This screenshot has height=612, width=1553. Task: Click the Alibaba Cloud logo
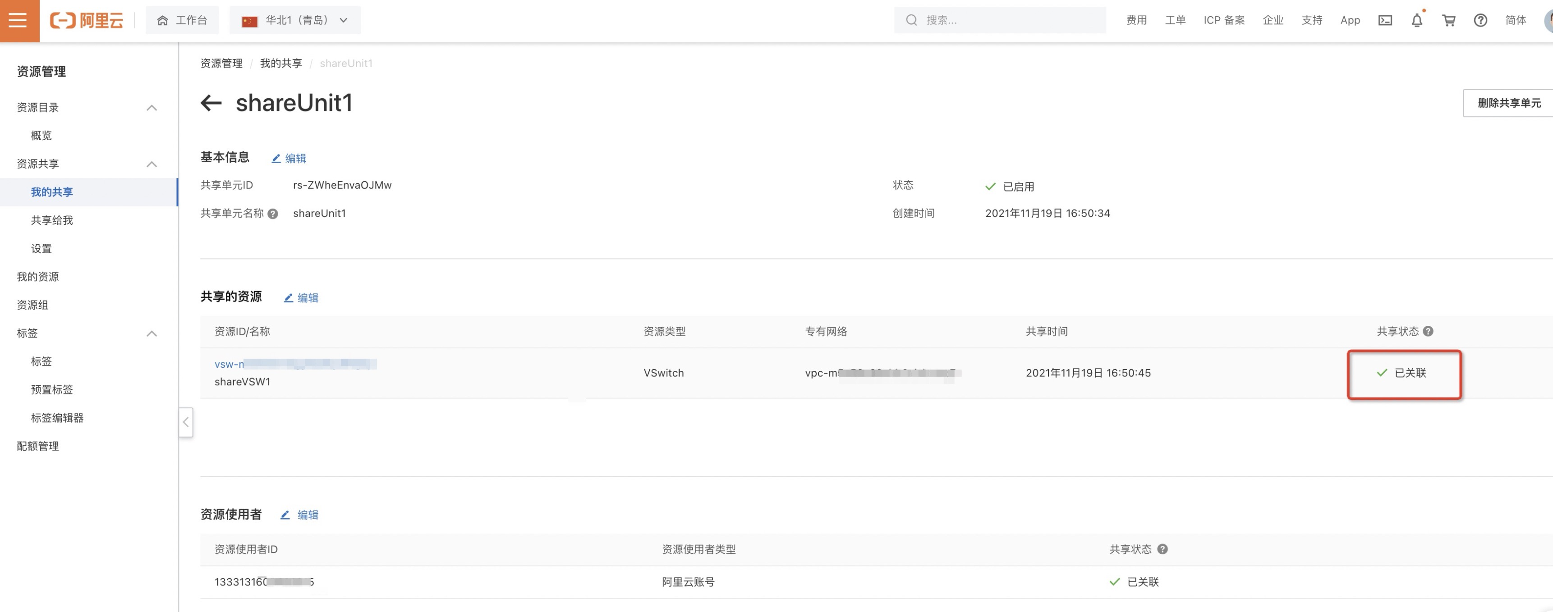[x=87, y=20]
